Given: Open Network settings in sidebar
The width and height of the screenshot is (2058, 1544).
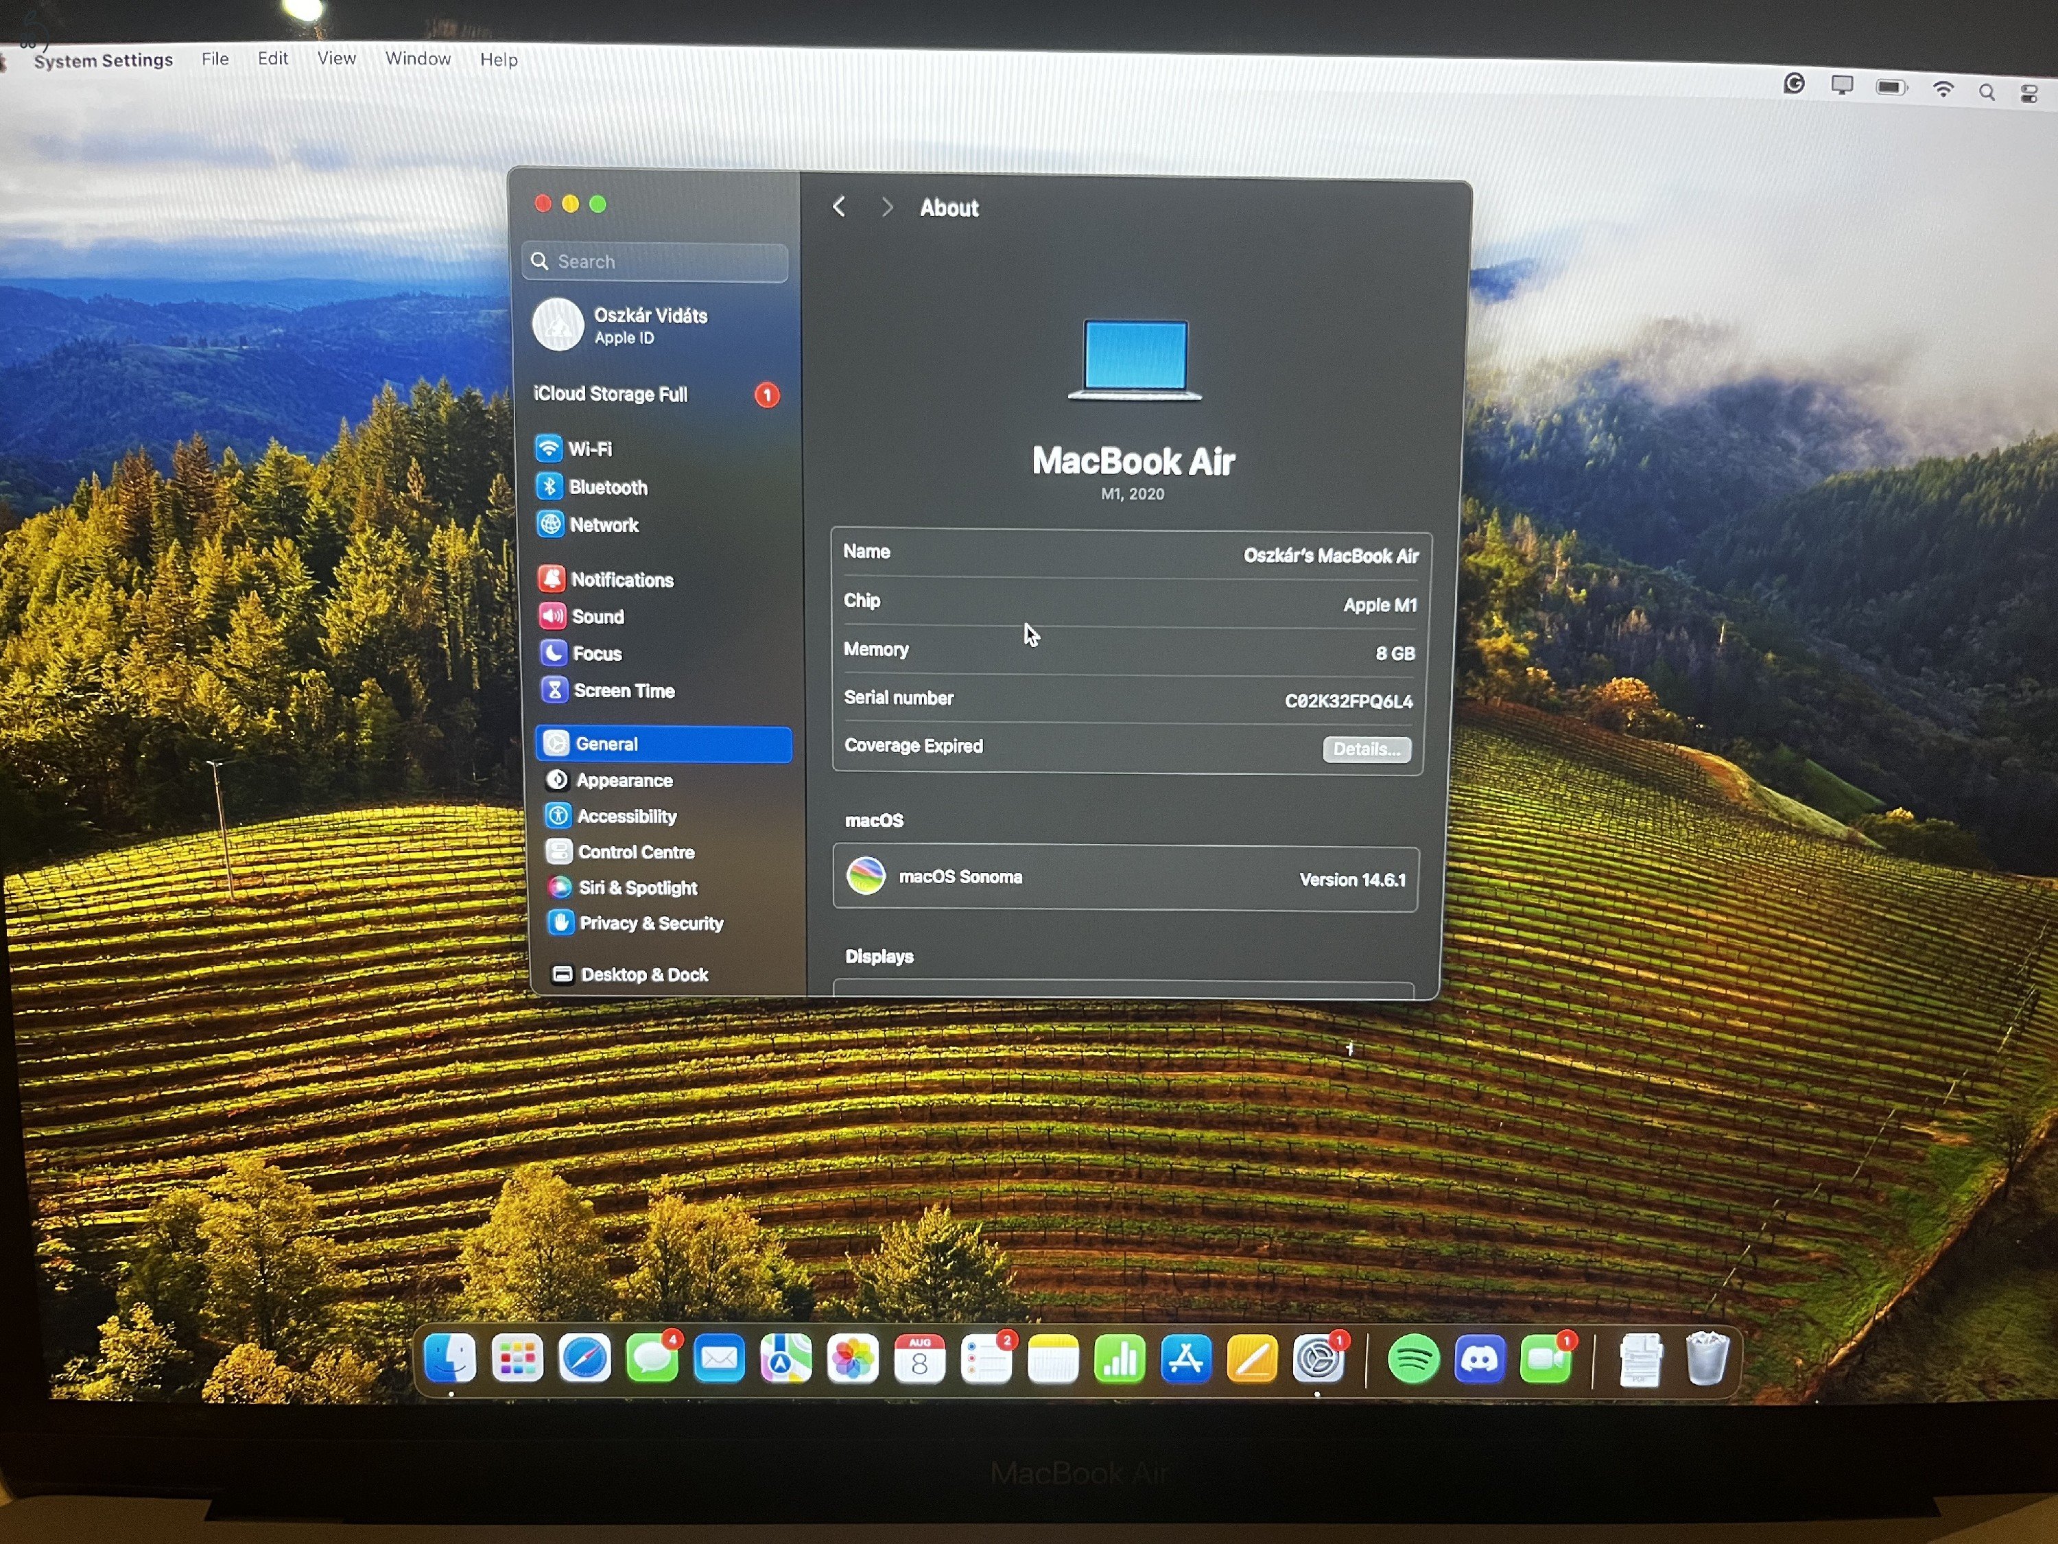Looking at the screenshot, I should click(587, 525).
